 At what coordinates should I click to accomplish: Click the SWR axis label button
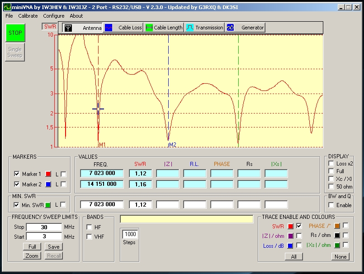(49, 27)
